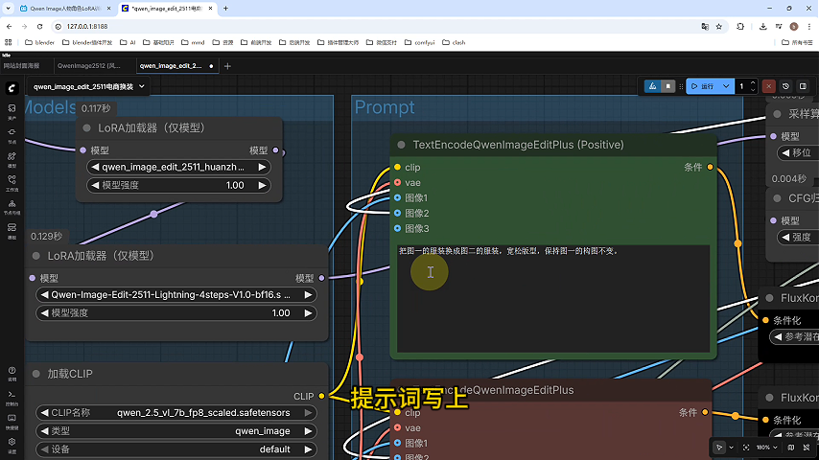Viewport: 819px width, 460px height.
Task: Decrease the run batch count stepper
Action: tap(753, 90)
